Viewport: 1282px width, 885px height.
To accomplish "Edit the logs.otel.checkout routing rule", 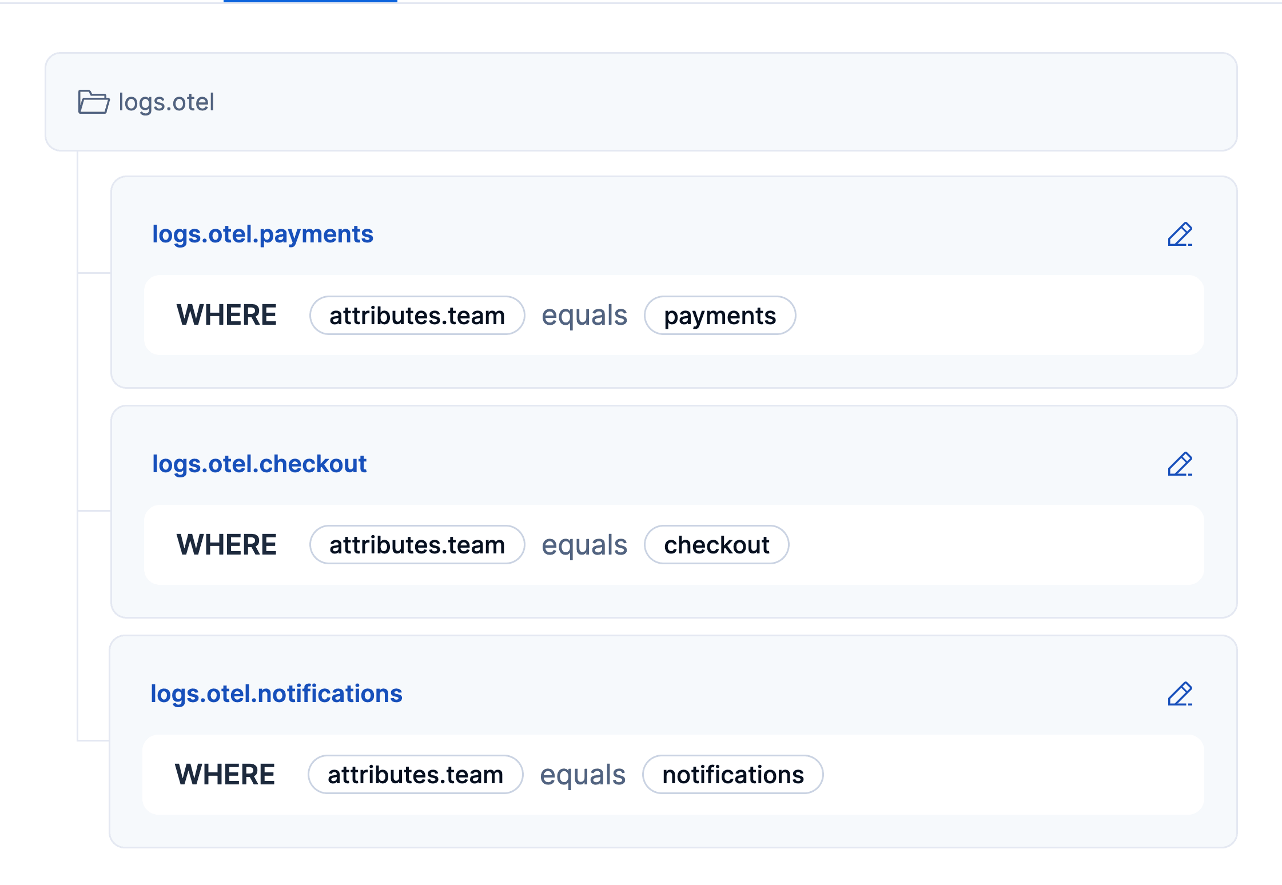I will [1180, 464].
